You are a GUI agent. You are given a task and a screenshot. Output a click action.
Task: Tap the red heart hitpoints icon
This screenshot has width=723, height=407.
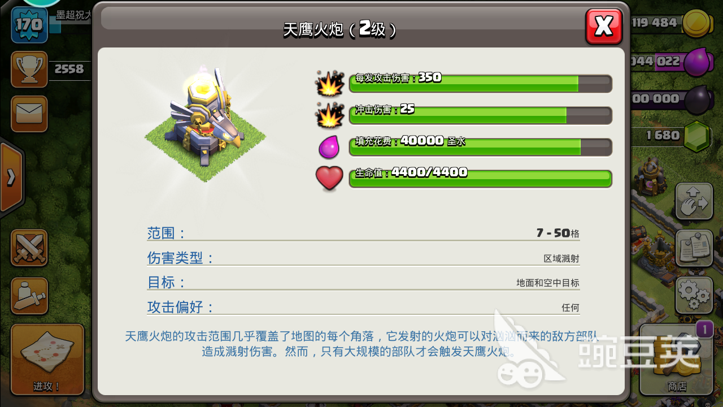[x=329, y=178]
